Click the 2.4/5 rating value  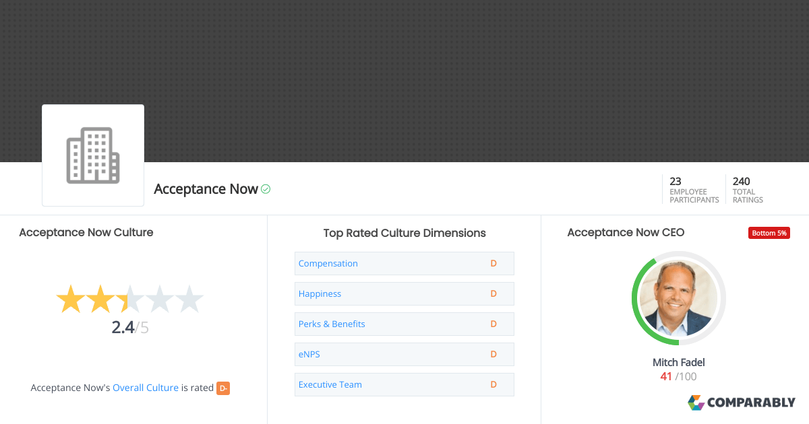(x=130, y=328)
